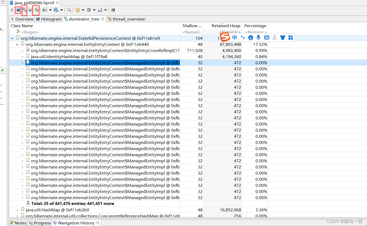This screenshot has height=226, width=367.
Task: Expand the EntityEntryCrossRefImpl array node
Action: click(x=22, y=51)
